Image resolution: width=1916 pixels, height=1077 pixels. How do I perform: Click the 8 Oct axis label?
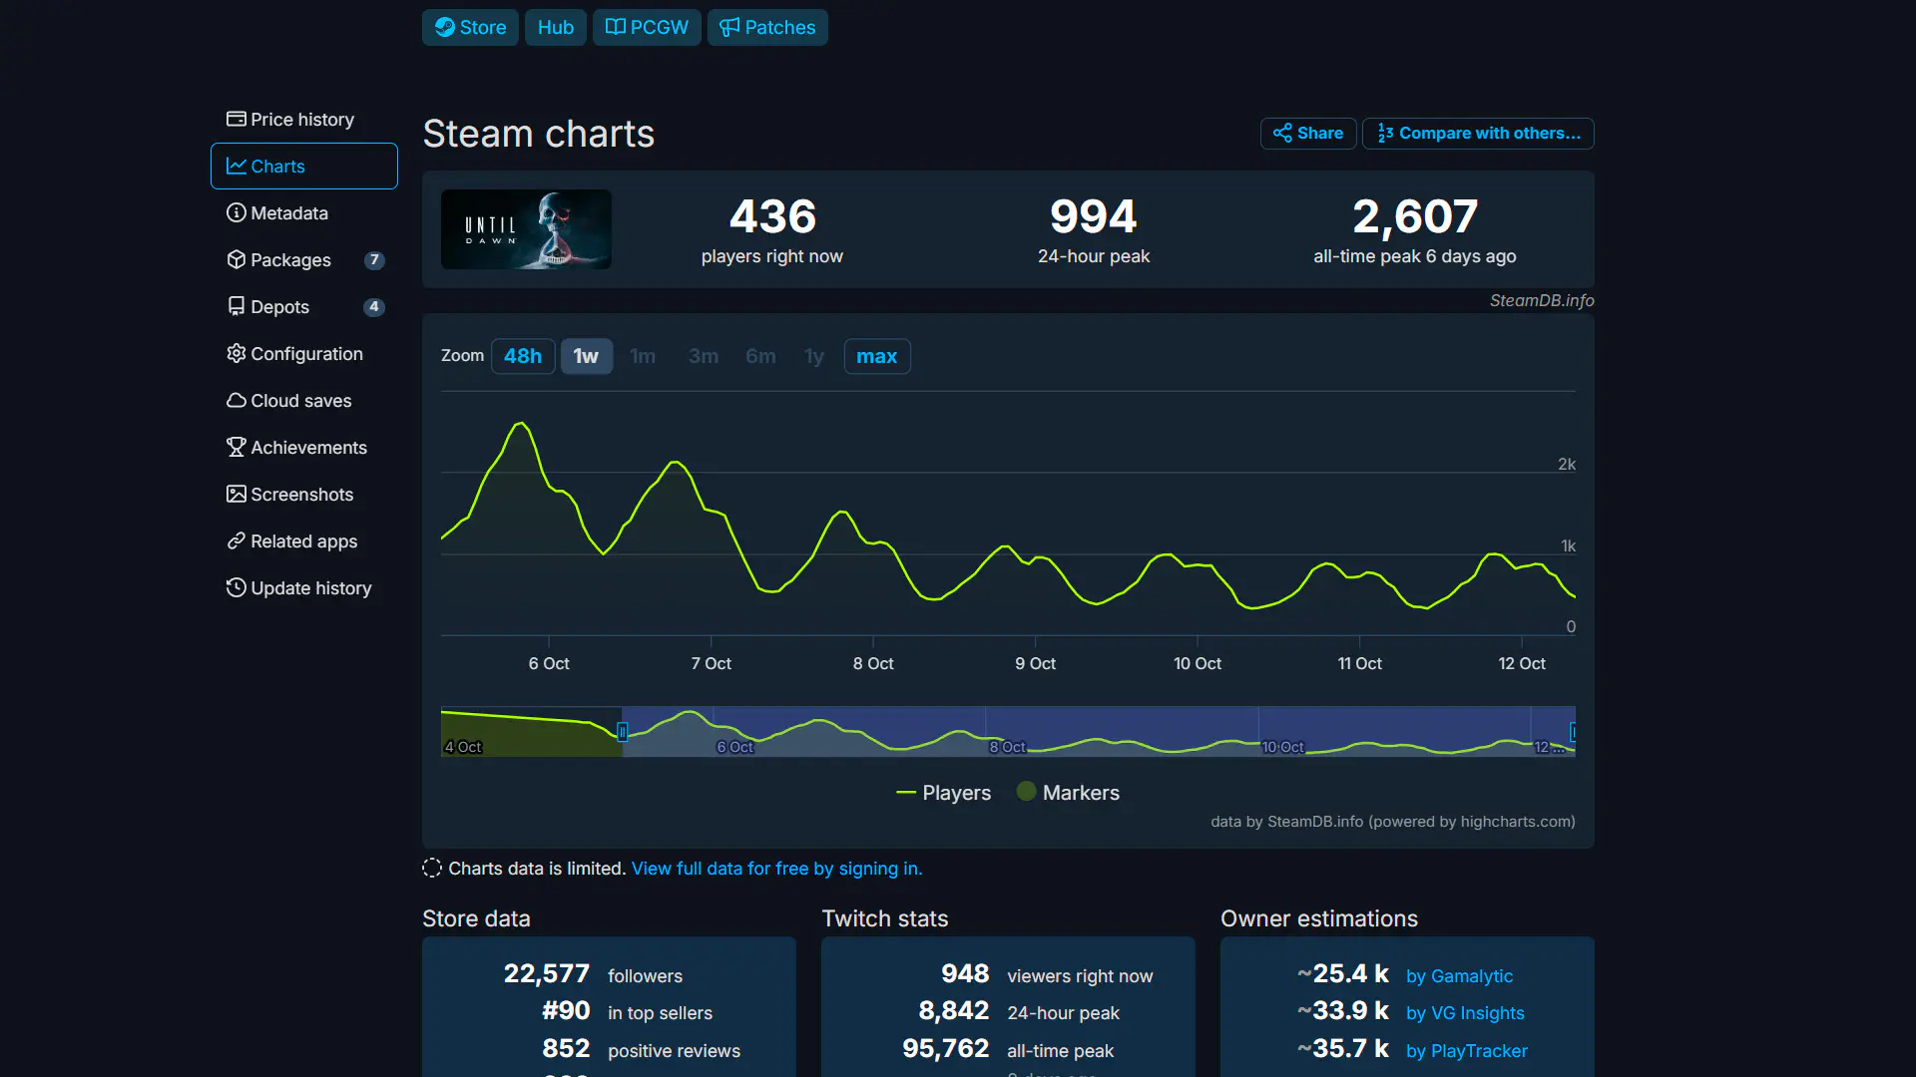click(x=873, y=663)
